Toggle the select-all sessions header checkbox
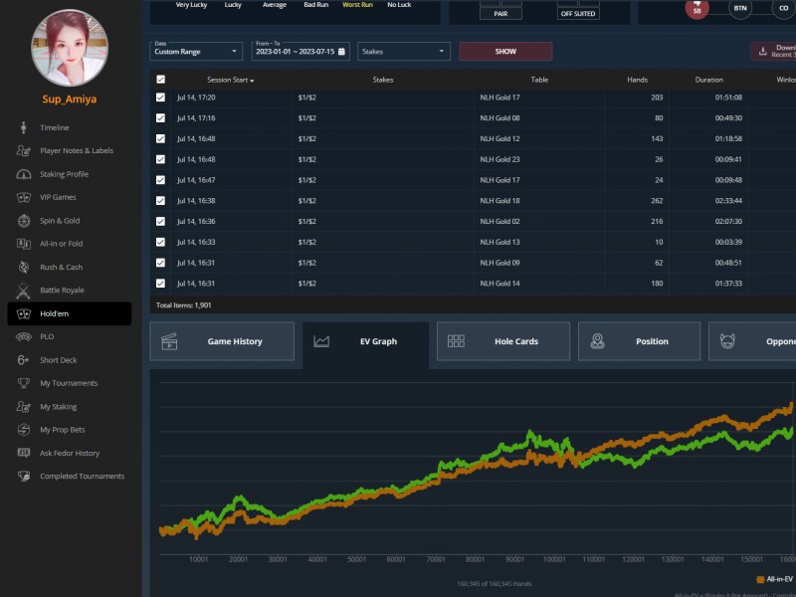Viewport: 796px width, 597px height. click(161, 80)
